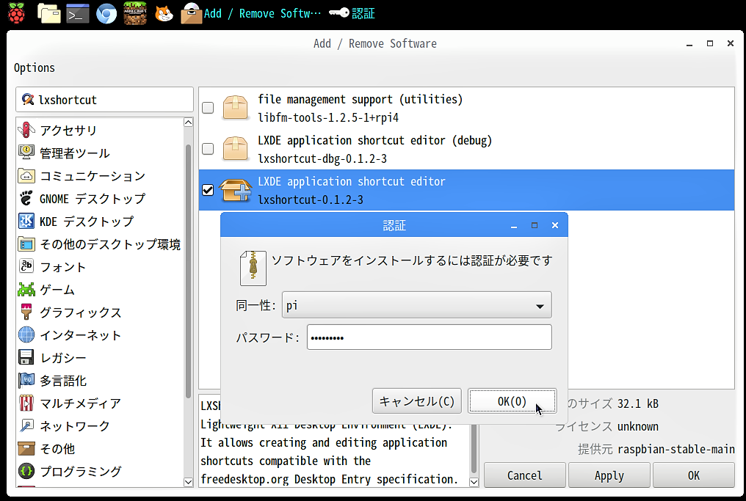Screen dimensions: 746x501
Task: Click the 32.1 kB size value
Action: [638, 403]
